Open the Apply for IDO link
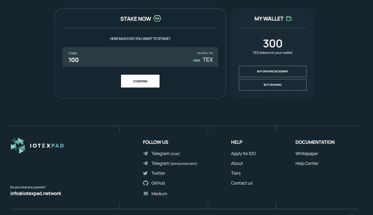Viewport: 373px width, 215px height. pyautogui.click(x=243, y=154)
